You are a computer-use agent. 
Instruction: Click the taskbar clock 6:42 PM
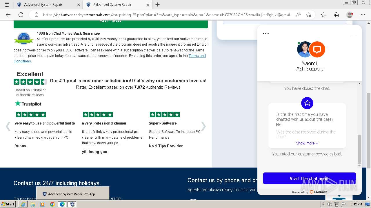click(356, 204)
